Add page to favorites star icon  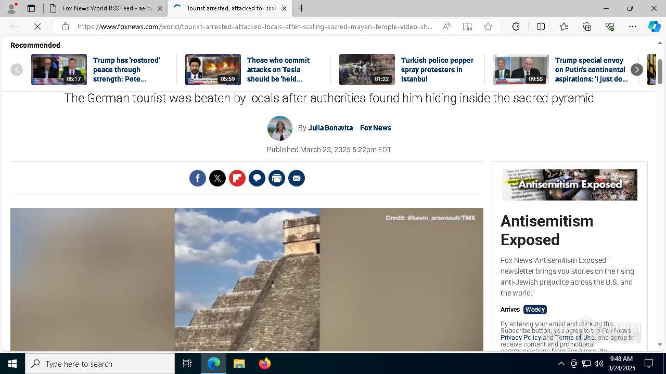point(488,26)
